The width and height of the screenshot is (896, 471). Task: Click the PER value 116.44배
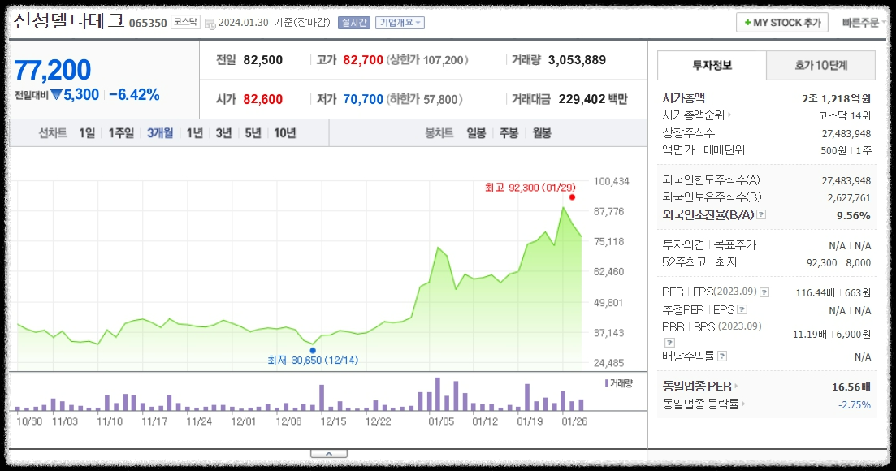[x=816, y=293]
